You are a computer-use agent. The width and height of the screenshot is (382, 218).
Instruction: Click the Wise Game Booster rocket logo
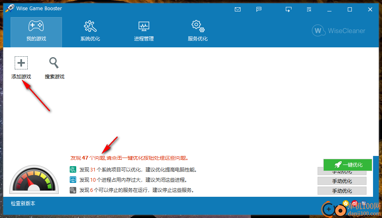click(x=10, y=8)
